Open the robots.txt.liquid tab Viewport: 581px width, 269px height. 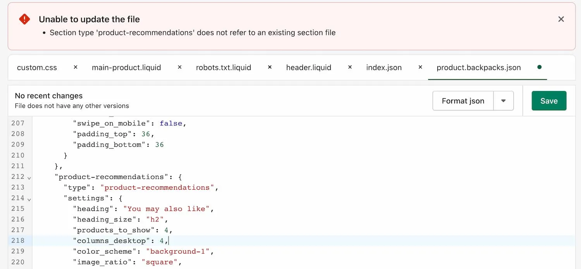click(223, 68)
